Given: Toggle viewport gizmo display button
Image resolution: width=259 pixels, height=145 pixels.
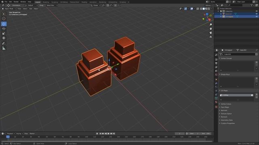Looking at the screenshot, I should pyautogui.click(x=185, y=9).
